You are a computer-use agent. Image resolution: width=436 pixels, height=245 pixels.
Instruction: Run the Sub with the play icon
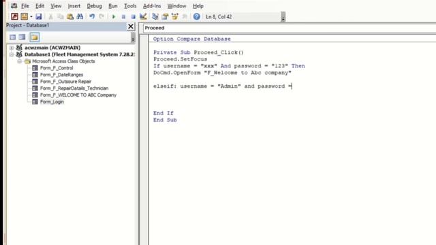114,16
